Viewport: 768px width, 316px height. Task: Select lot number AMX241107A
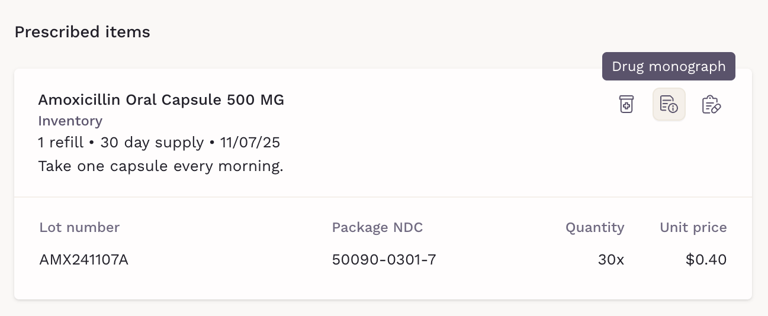point(83,260)
